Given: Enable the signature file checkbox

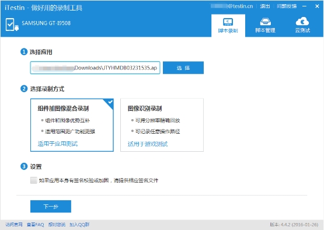Looking at the screenshot, I should click(x=33, y=180).
